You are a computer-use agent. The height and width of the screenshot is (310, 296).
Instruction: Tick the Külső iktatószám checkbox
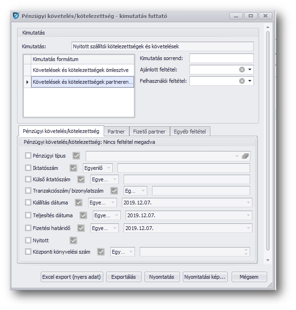point(28,179)
